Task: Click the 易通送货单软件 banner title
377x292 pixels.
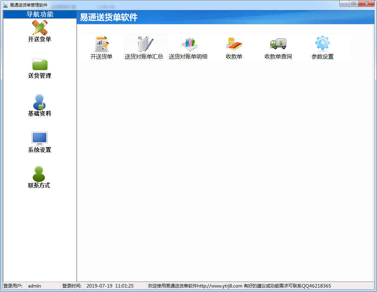Action: point(109,17)
